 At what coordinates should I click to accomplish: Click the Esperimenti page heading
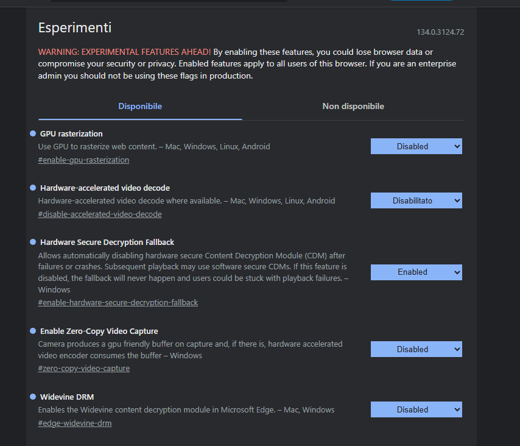75,27
